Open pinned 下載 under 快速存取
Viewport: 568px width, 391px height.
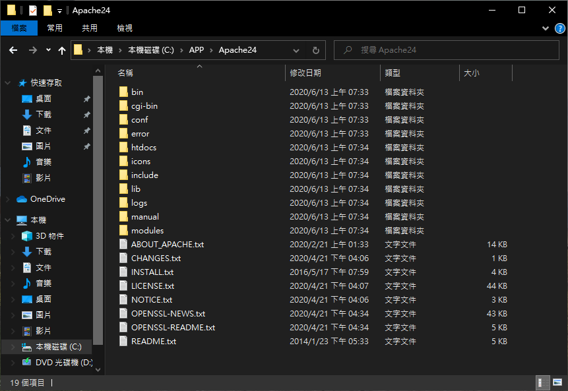tap(43, 115)
